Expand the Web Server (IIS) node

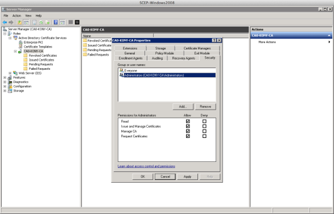click(10, 73)
